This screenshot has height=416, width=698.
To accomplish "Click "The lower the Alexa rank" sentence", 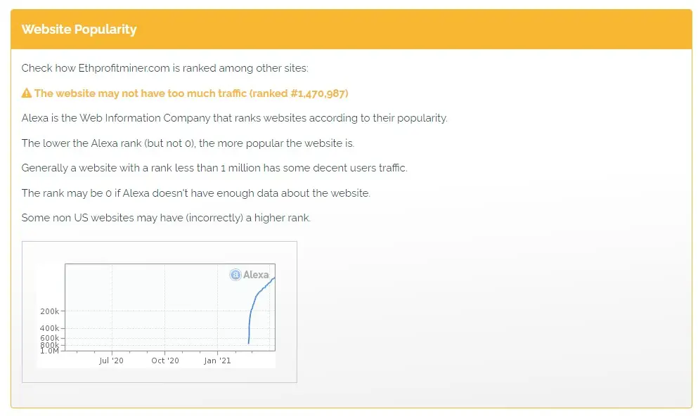I will [x=188, y=143].
